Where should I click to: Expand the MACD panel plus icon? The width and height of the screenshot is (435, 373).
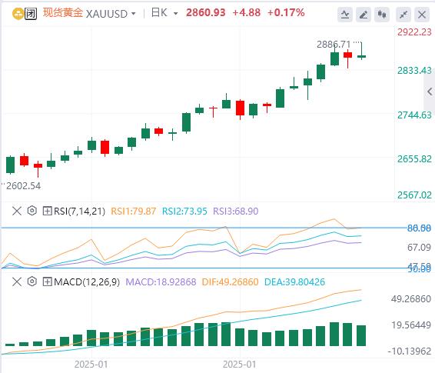(x=47, y=282)
